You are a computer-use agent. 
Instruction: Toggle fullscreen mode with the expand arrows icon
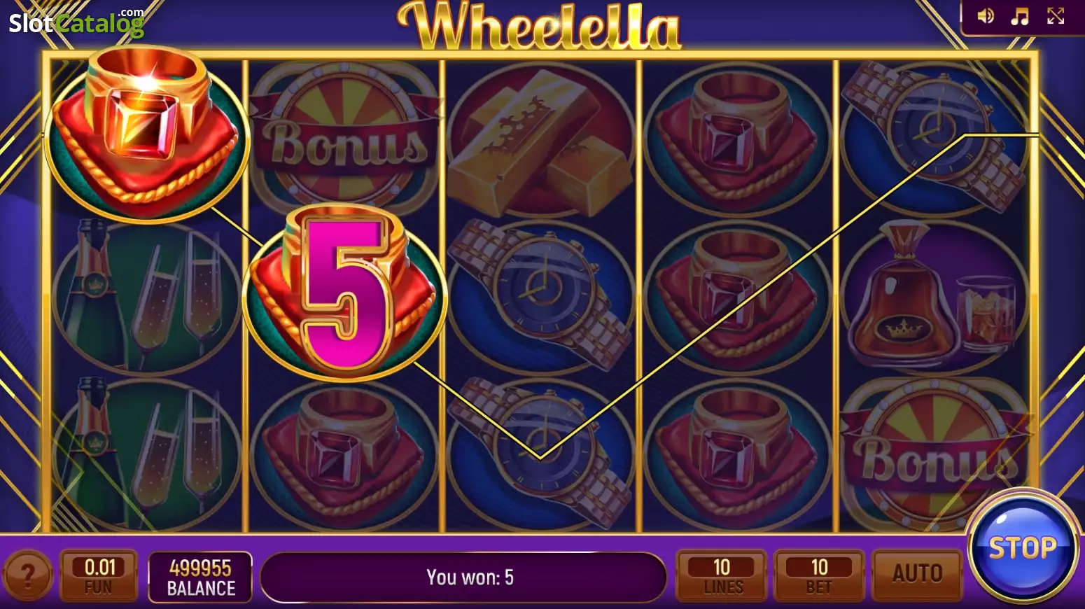coord(1056,16)
